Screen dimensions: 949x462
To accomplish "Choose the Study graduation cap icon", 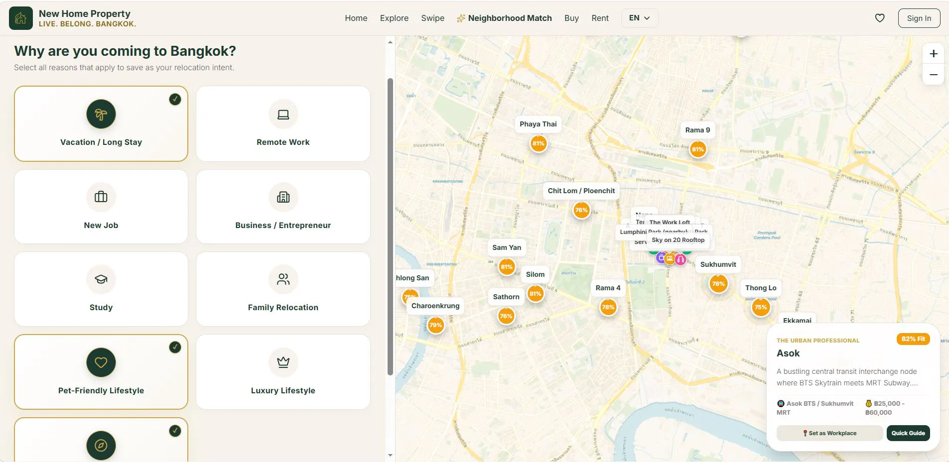I will click(101, 279).
